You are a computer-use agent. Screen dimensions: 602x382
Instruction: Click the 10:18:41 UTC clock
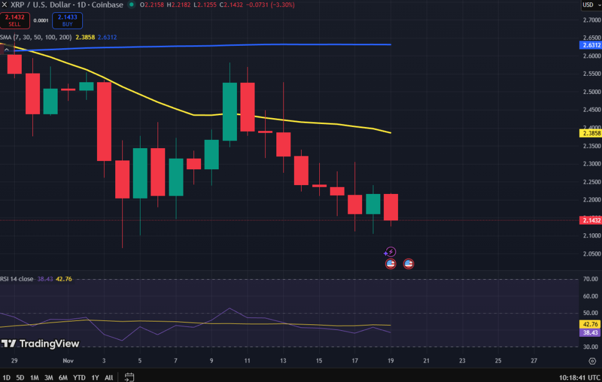(579, 378)
